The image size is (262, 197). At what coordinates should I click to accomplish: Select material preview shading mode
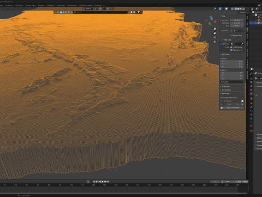pos(241,9)
